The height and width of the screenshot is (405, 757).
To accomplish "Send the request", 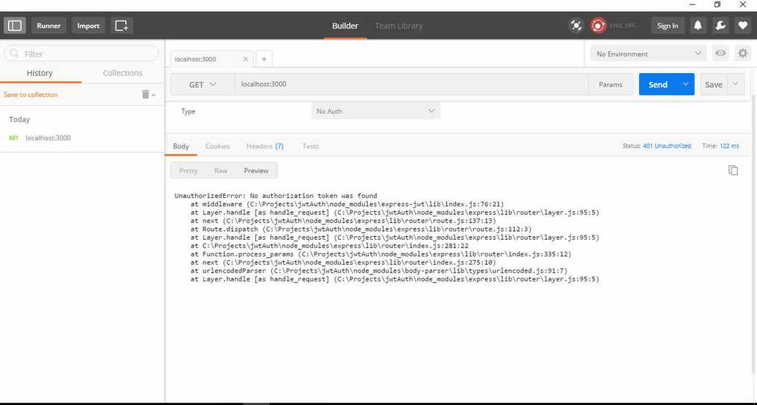I will [658, 85].
